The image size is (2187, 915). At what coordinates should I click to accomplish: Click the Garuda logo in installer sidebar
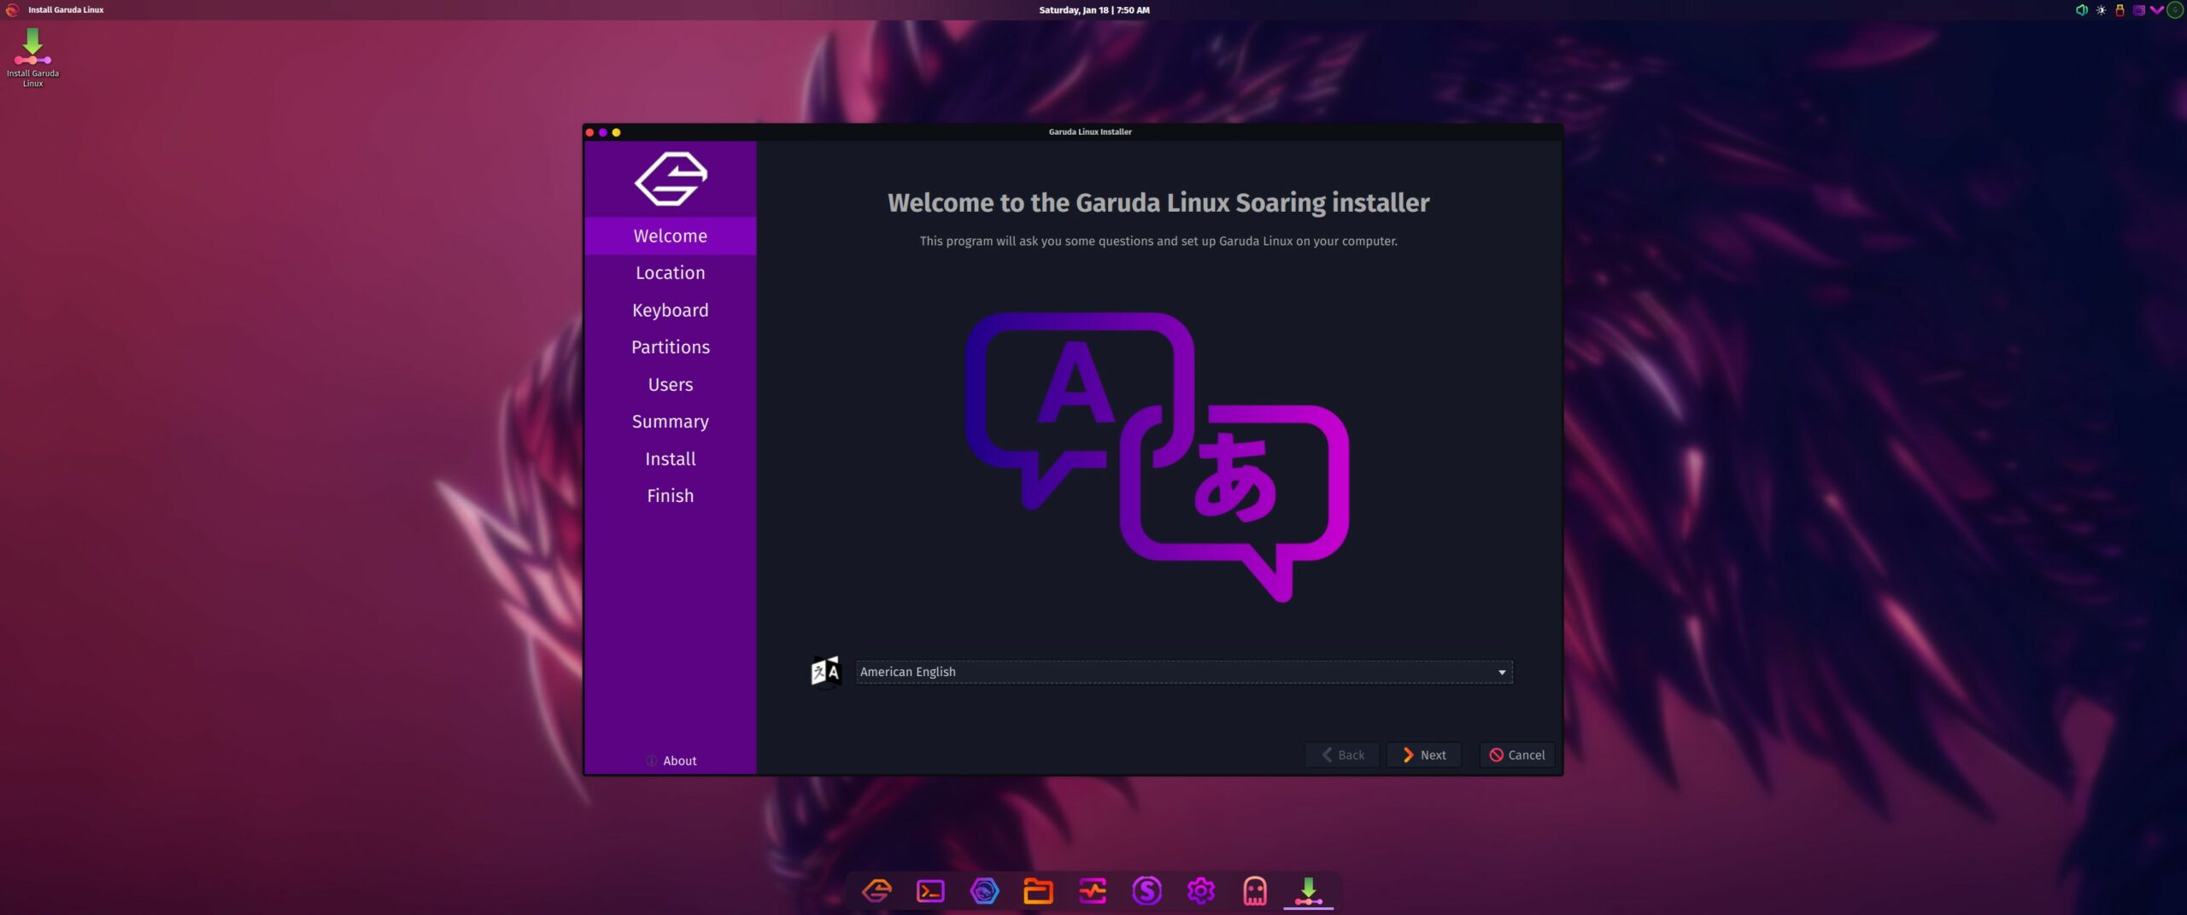point(671,178)
